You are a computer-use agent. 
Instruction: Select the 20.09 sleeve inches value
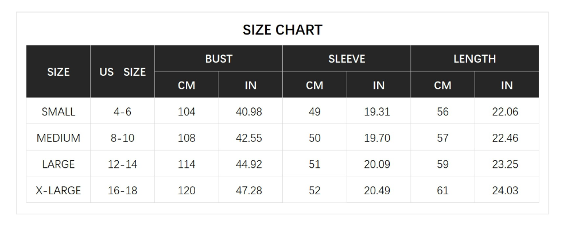(x=377, y=164)
